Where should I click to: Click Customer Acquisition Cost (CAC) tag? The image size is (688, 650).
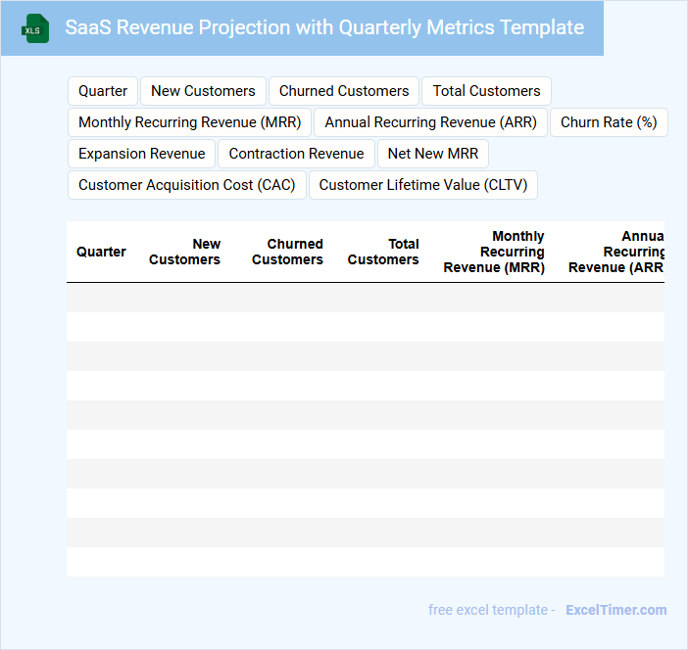(x=186, y=185)
